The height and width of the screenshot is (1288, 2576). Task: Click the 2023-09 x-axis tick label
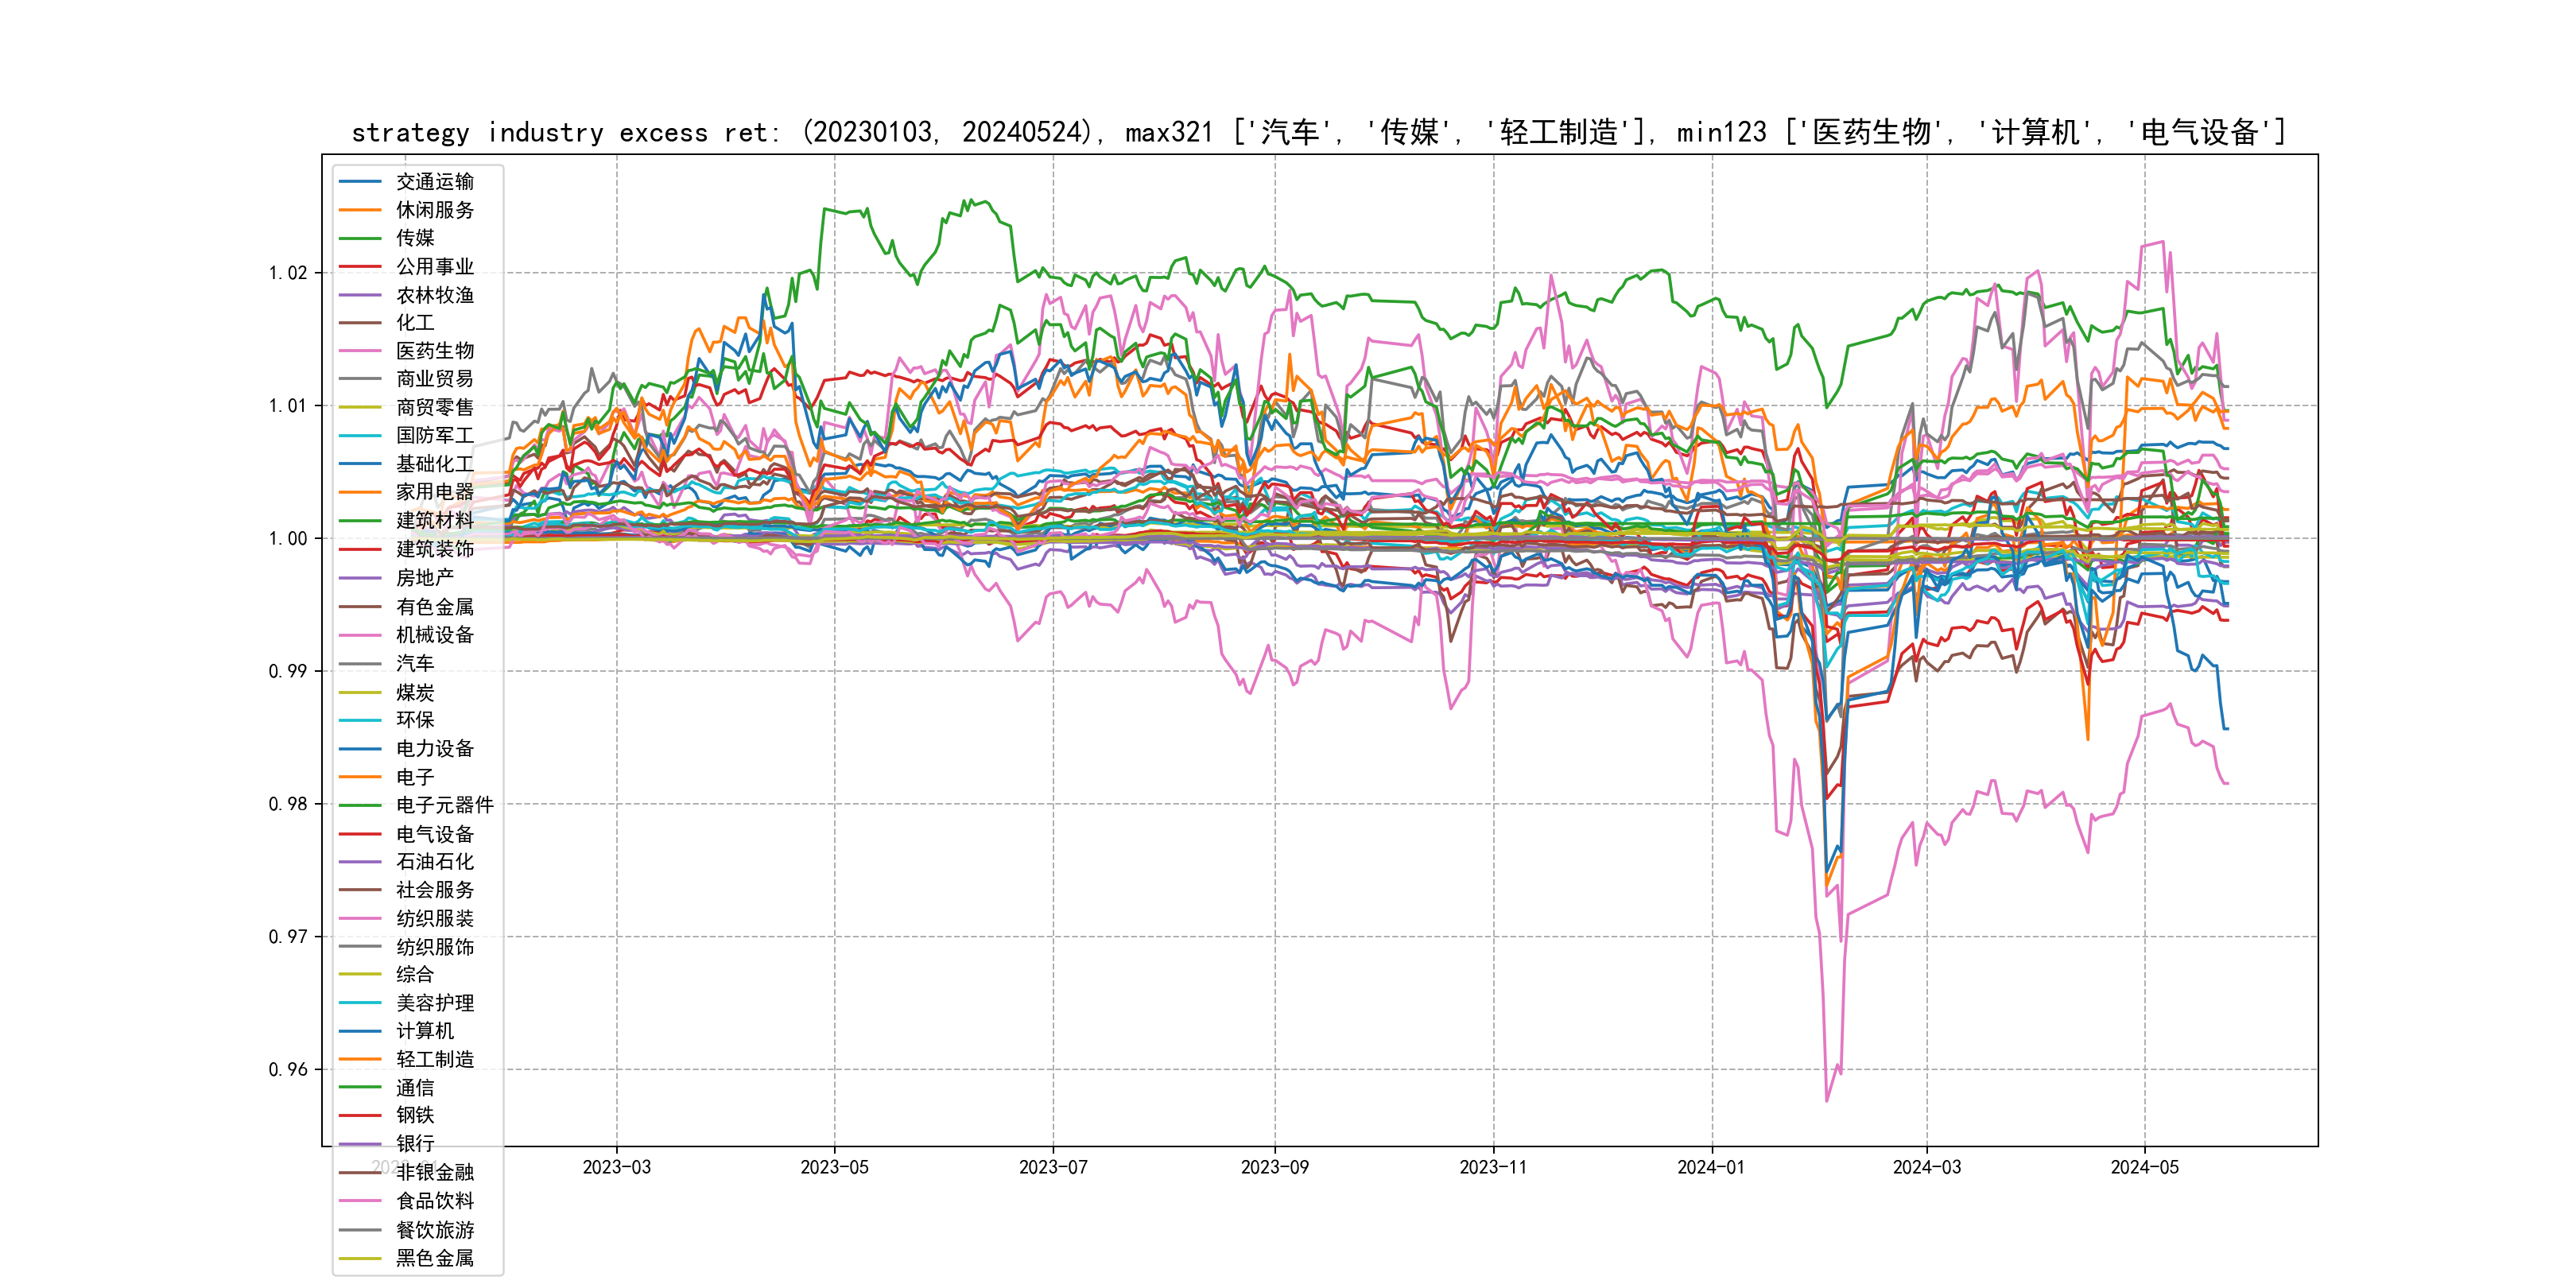pyautogui.click(x=1274, y=1167)
